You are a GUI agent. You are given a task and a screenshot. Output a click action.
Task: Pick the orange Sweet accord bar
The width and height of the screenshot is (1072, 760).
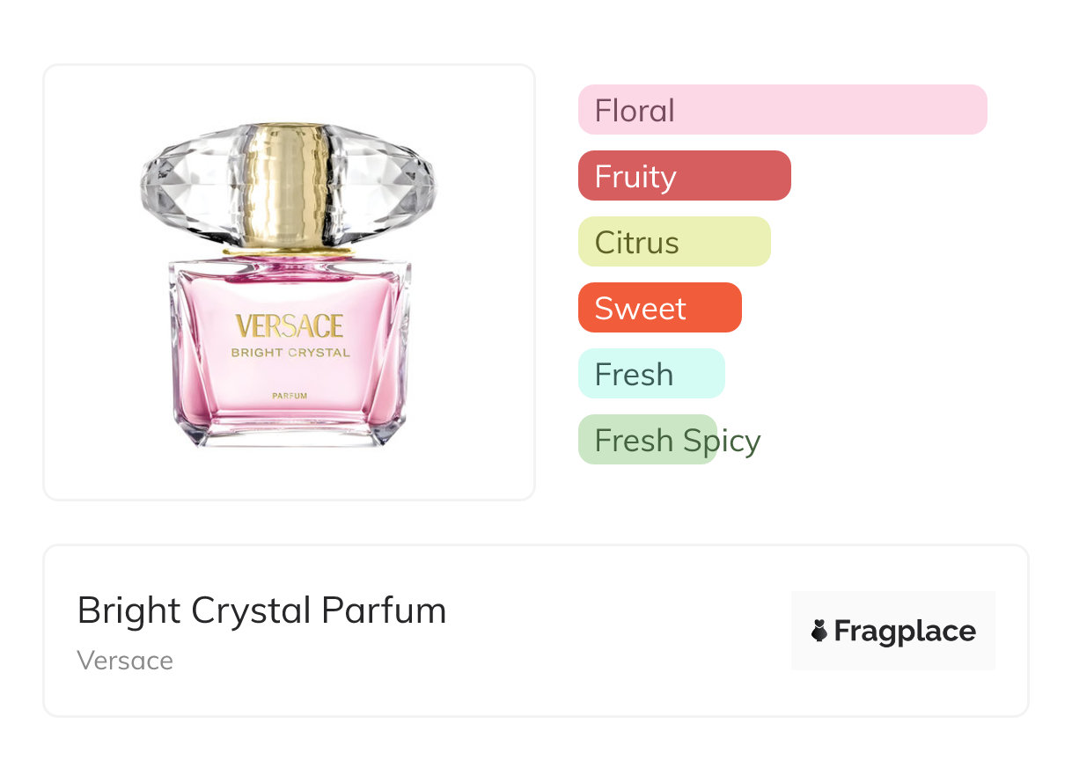(659, 308)
